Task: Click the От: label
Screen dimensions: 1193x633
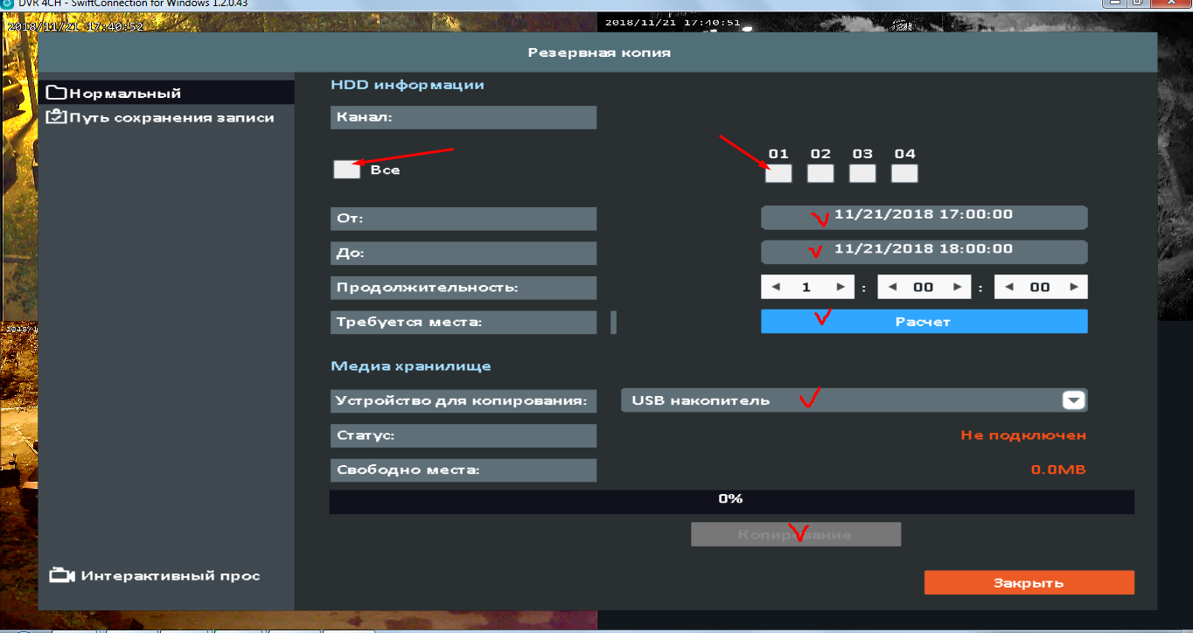Action: (x=464, y=219)
